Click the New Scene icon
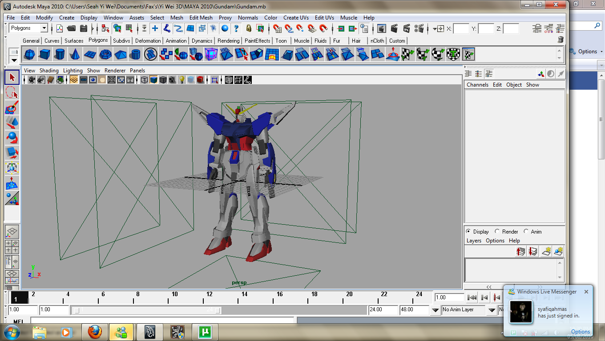The image size is (605, 341). coord(60,28)
